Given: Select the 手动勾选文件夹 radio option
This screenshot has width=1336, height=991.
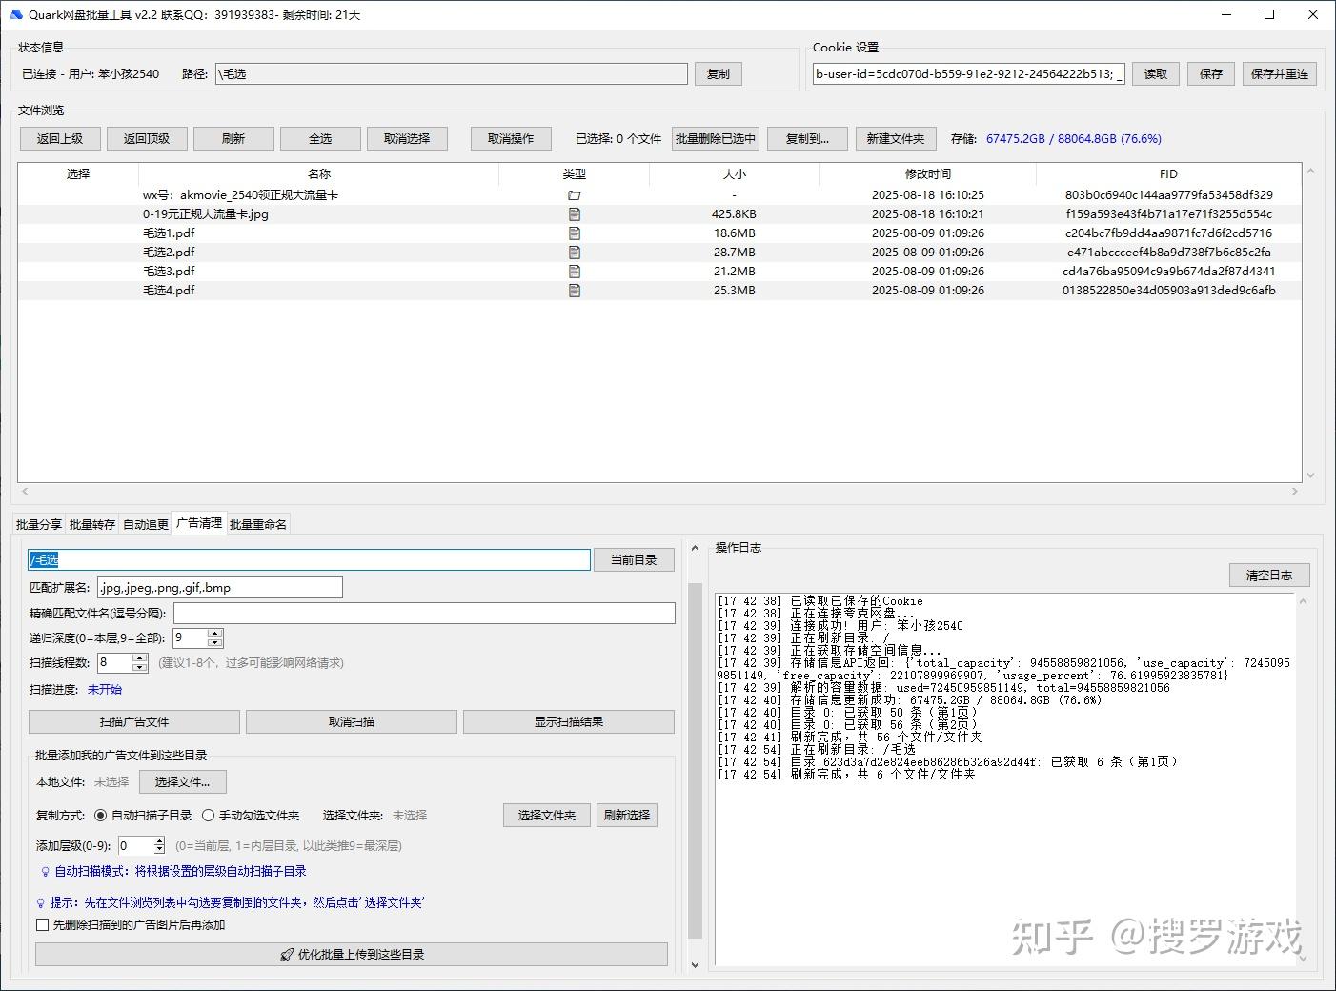Looking at the screenshot, I should (x=208, y=816).
